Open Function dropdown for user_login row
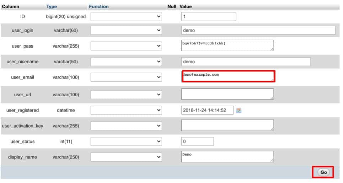343x183 pixels. (x=126, y=31)
